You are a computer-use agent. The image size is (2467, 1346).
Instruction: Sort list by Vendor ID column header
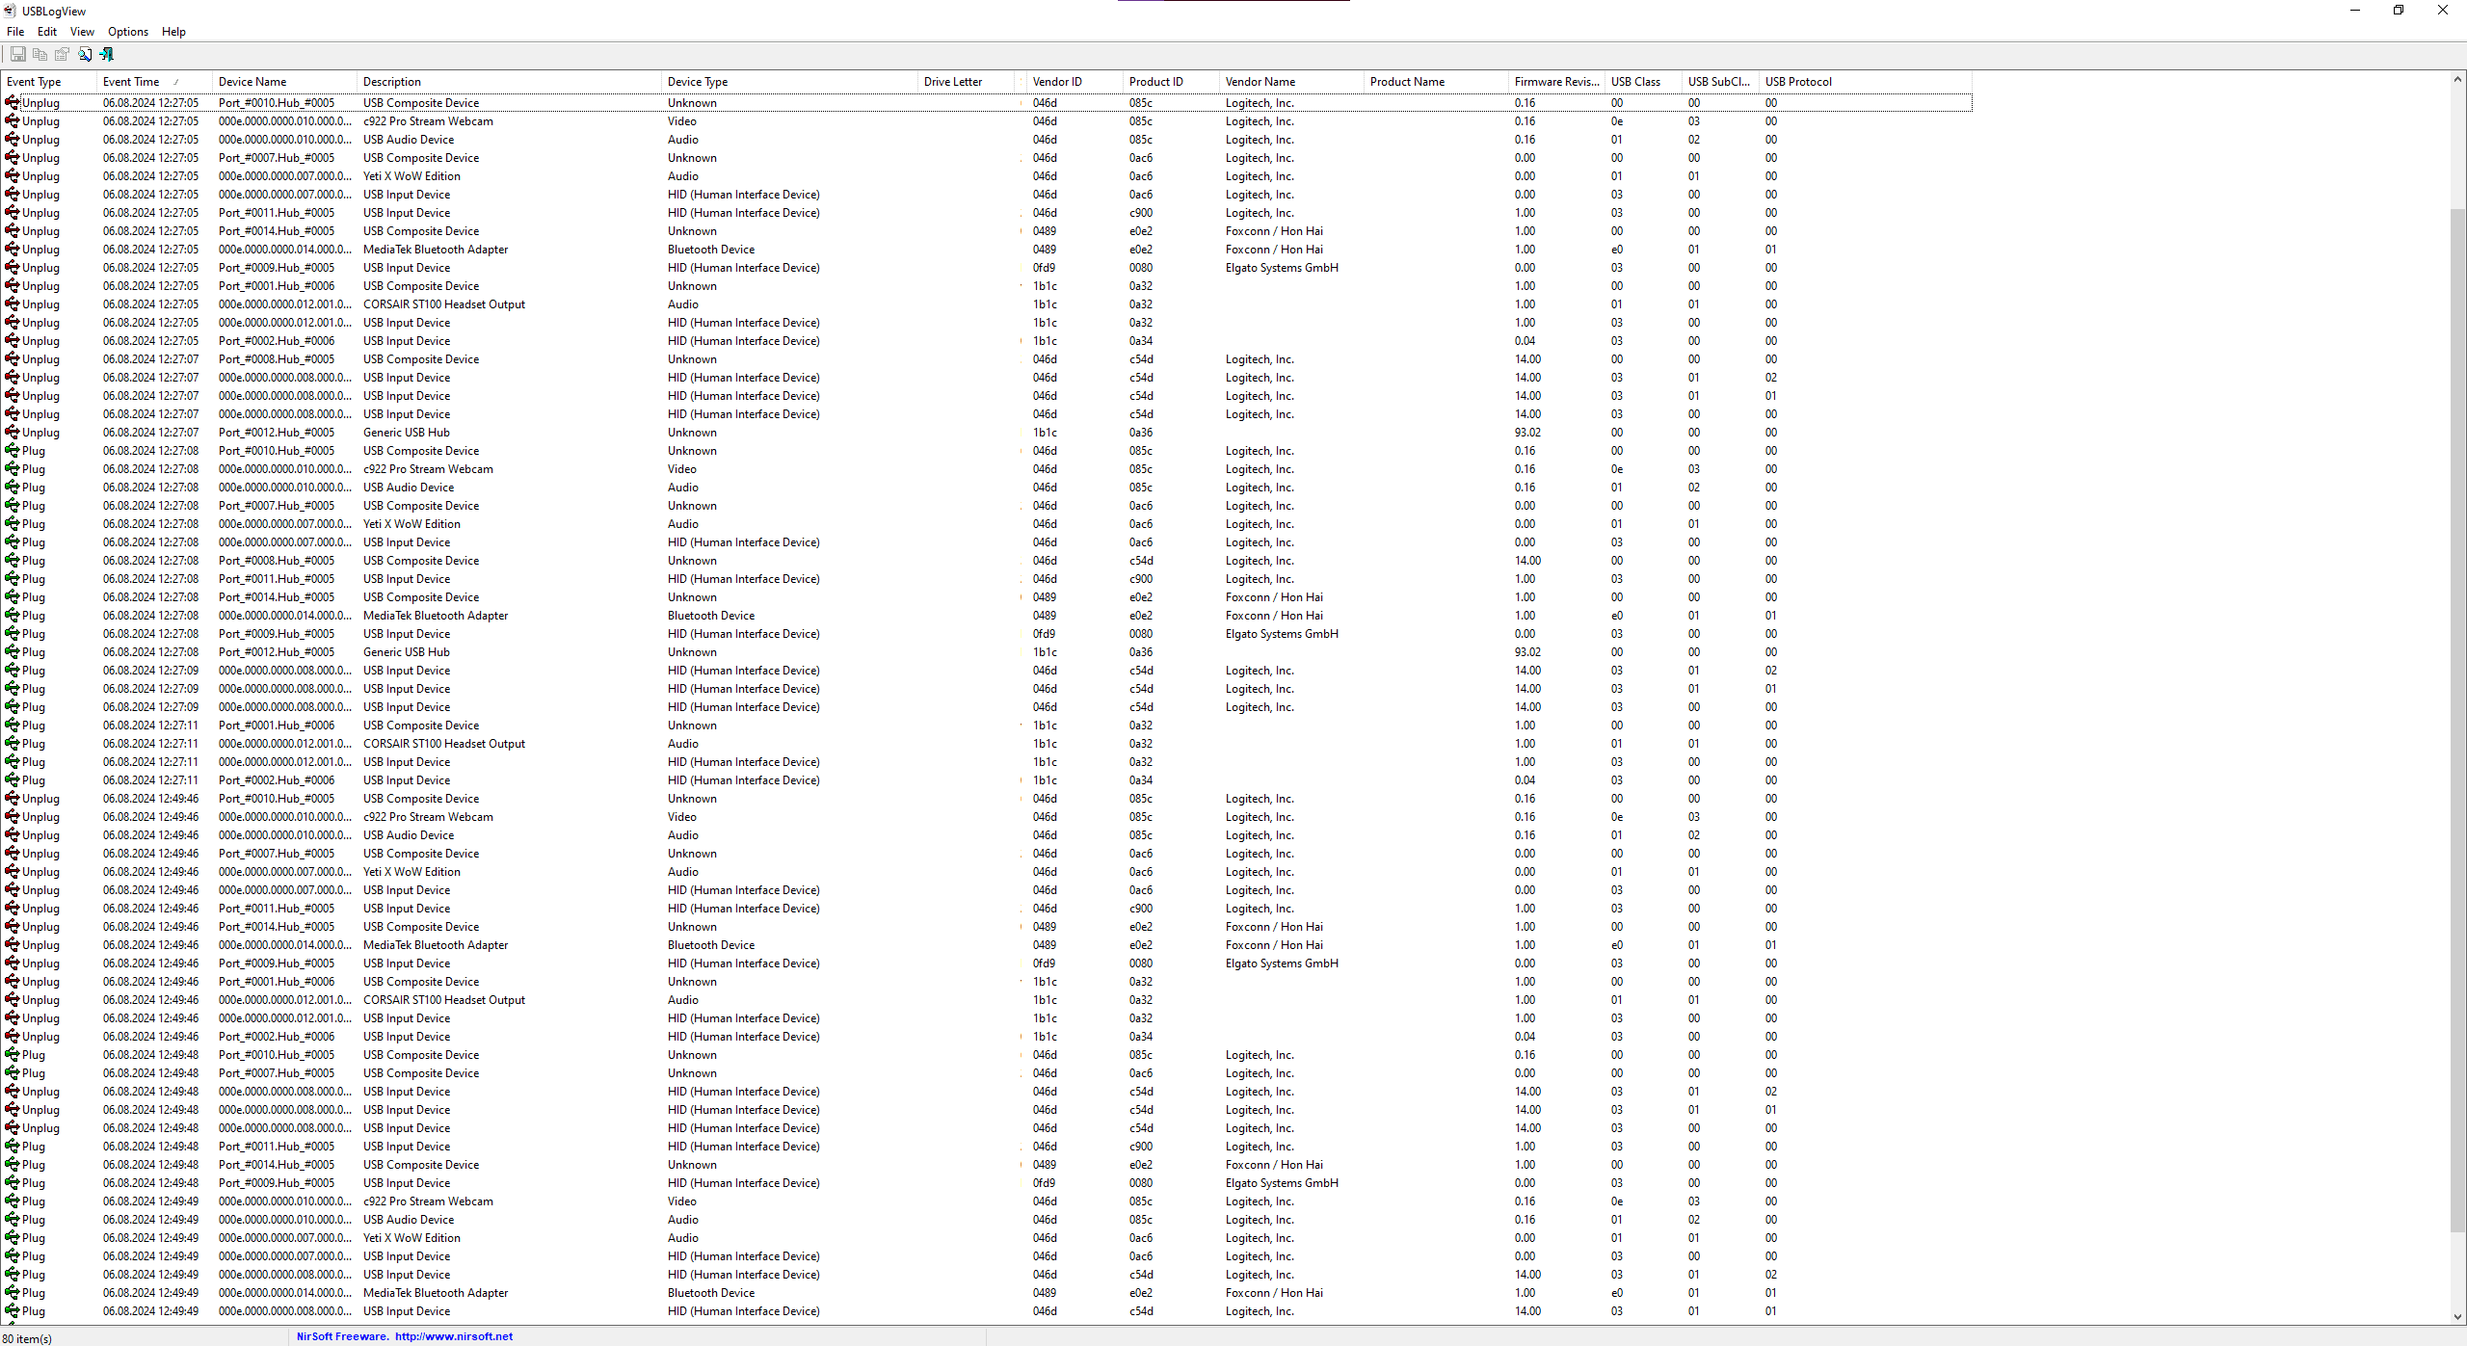(x=1057, y=82)
